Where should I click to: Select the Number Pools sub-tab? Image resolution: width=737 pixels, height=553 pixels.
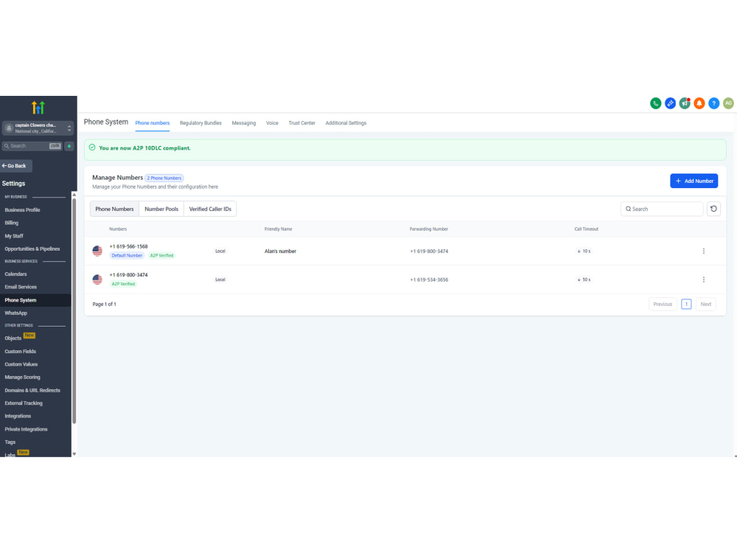click(161, 209)
